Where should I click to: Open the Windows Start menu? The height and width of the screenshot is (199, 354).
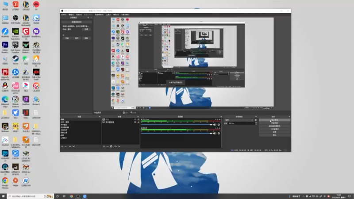3,196
